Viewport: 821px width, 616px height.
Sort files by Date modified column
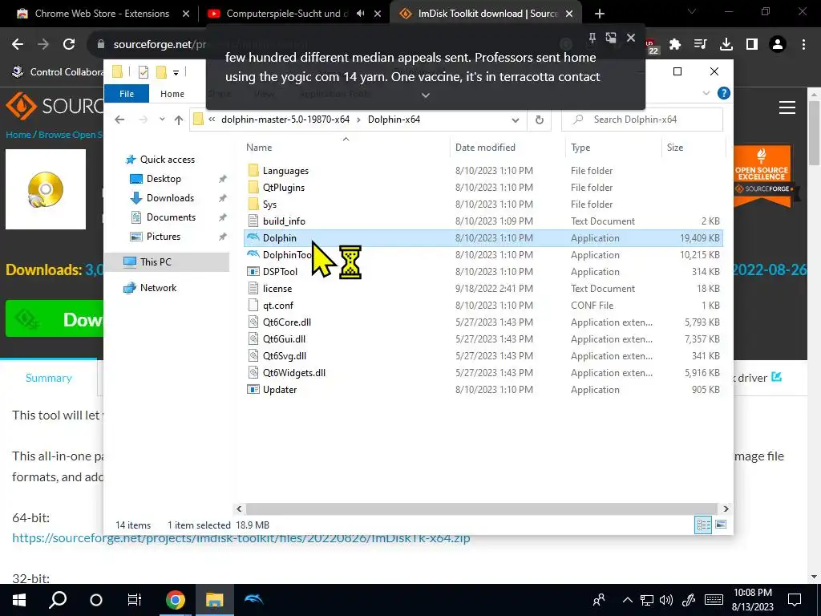pyautogui.click(x=507, y=148)
